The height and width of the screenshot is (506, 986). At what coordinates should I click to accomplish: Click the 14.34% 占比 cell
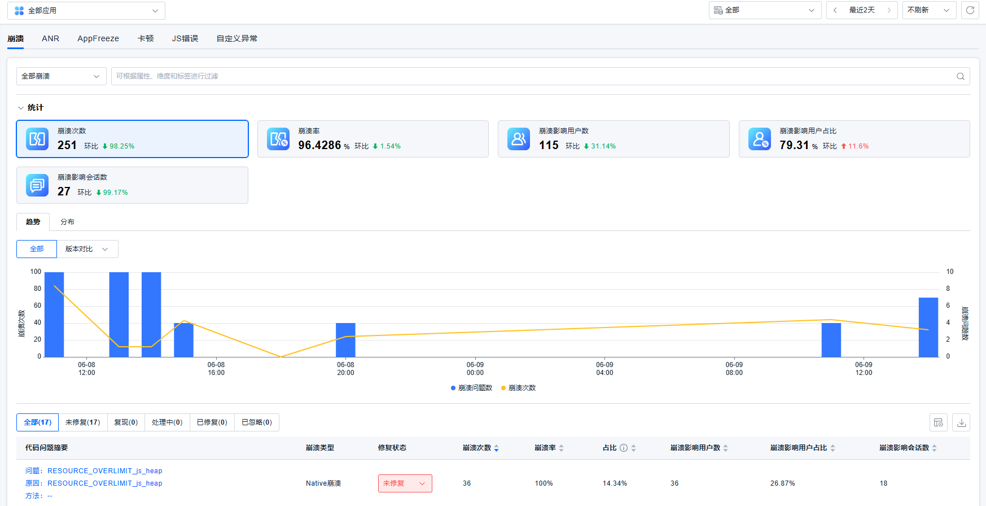pos(615,483)
